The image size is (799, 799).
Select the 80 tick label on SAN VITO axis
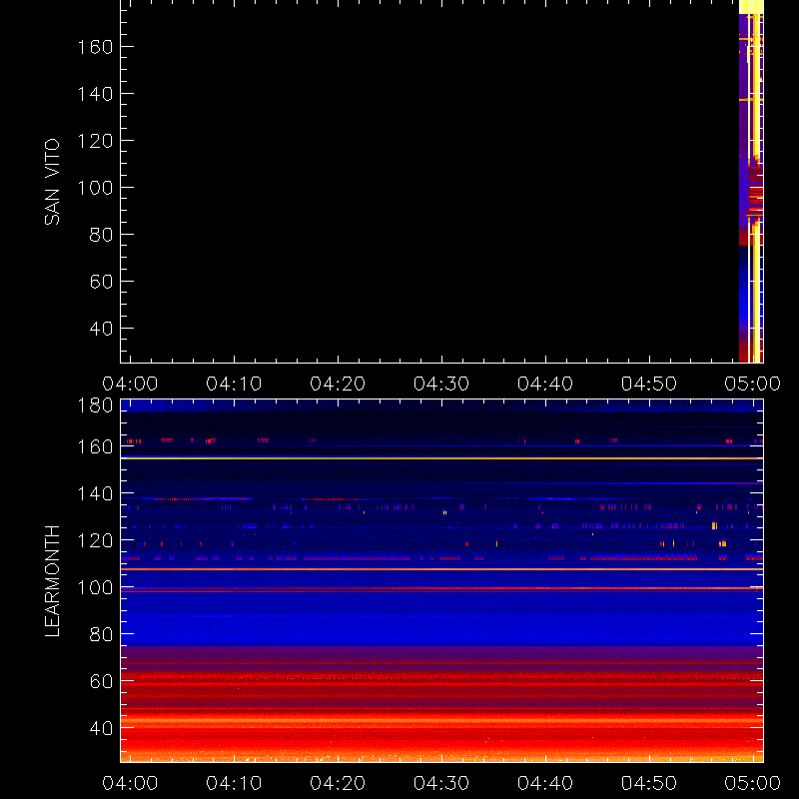(102, 235)
